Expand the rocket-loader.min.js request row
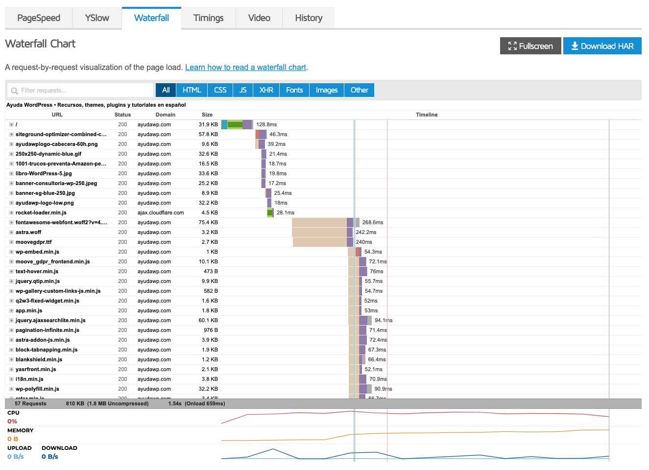649x470 pixels. click(11, 213)
